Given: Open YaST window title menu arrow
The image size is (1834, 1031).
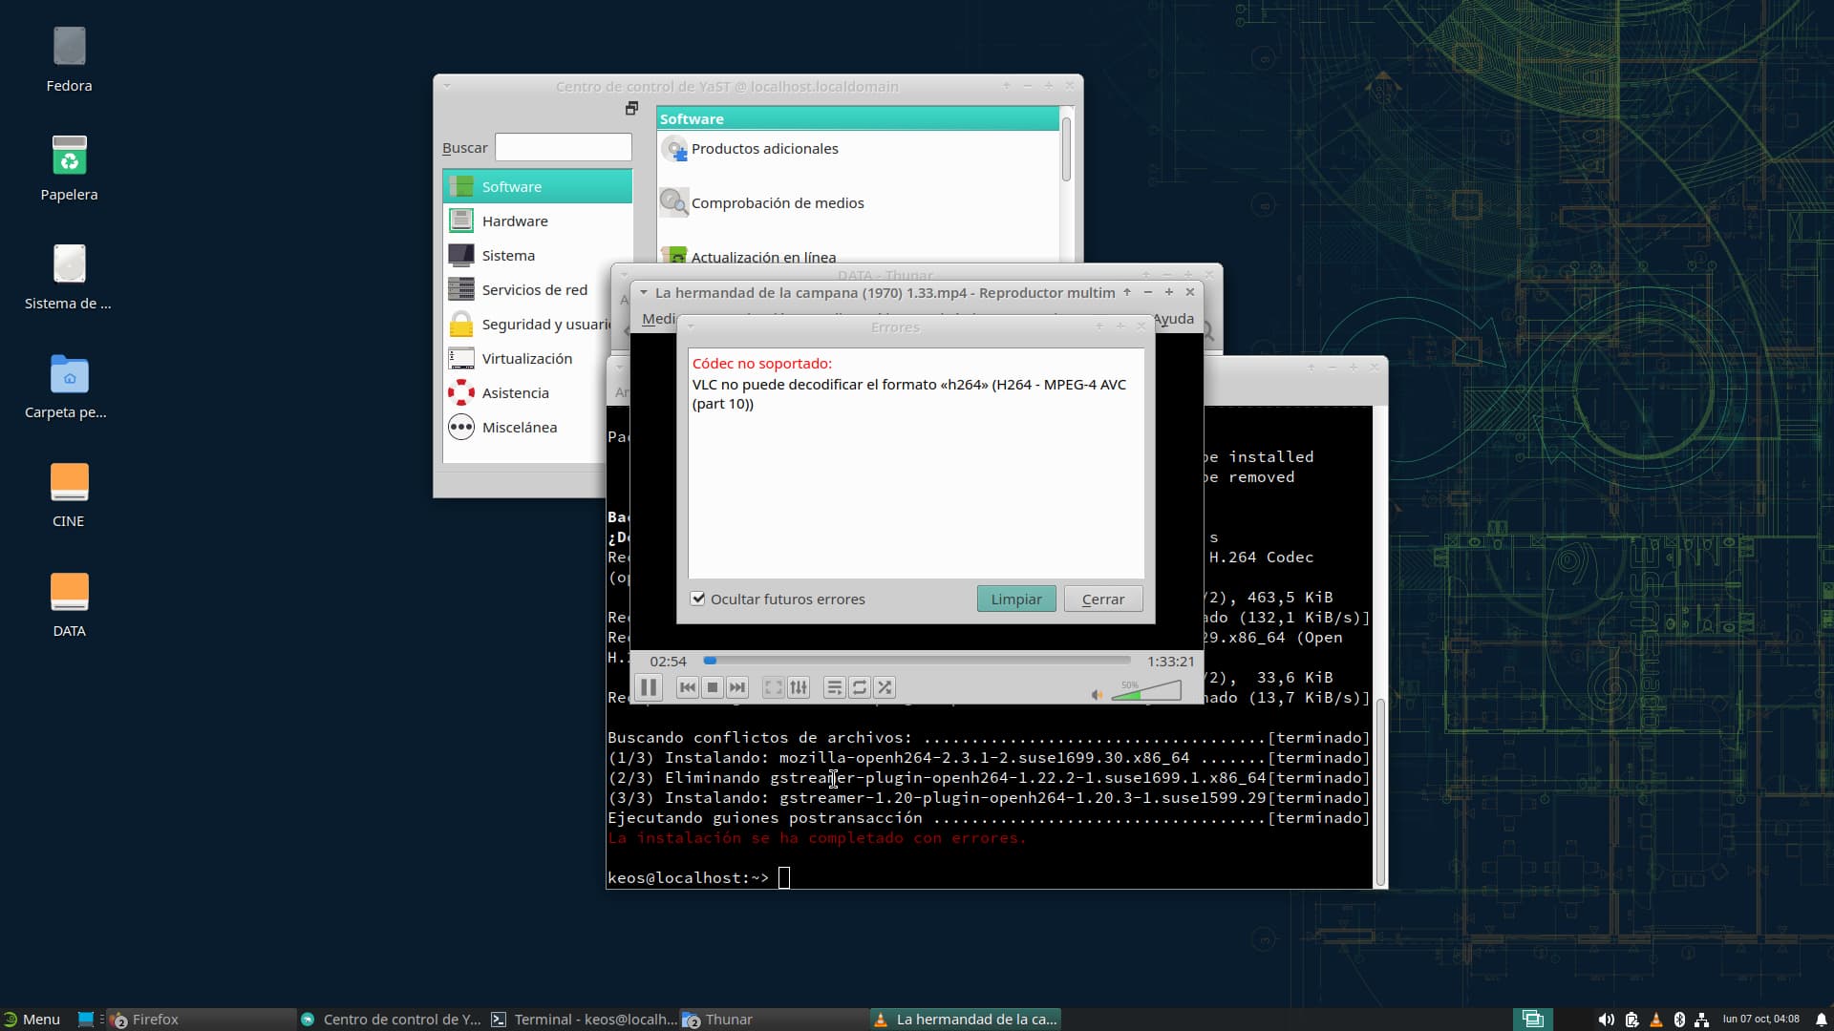Looking at the screenshot, I should click(x=447, y=86).
